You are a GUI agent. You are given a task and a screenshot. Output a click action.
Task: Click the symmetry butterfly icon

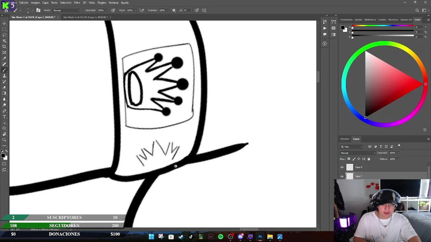coord(204,10)
